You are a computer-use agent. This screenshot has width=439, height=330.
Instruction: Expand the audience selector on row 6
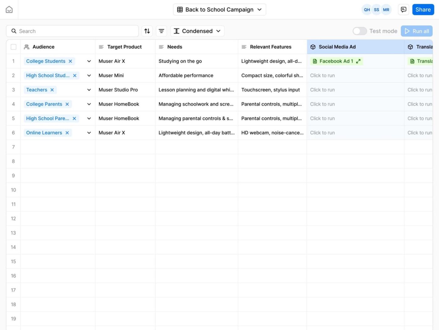(89, 133)
